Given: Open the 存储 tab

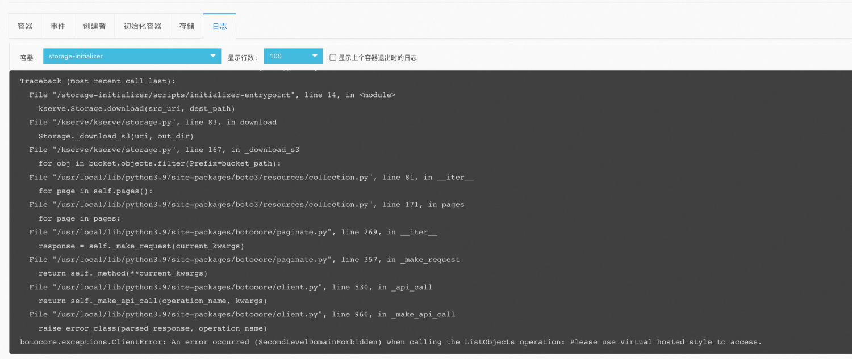Looking at the screenshot, I should pos(186,26).
